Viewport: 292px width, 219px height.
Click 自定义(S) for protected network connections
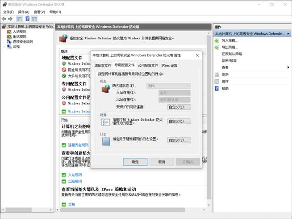click(x=179, y=107)
